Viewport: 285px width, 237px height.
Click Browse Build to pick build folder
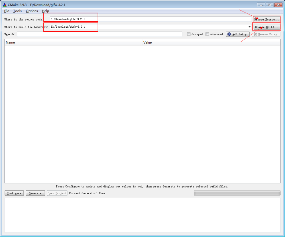267,26
